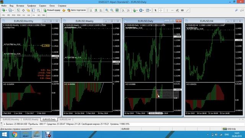Screen dimensions: 245x138
Task: Click the profiles icon
Action: pyautogui.click(x=10, y=10)
